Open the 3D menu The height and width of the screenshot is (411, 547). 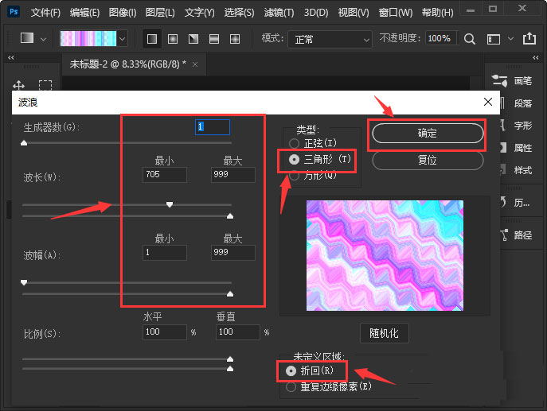pyautogui.click(x=316, y=13)
